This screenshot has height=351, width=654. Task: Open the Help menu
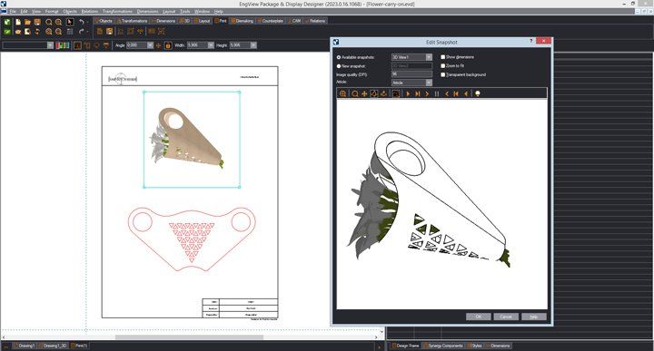pyautogui.click(x=219, y=11)
